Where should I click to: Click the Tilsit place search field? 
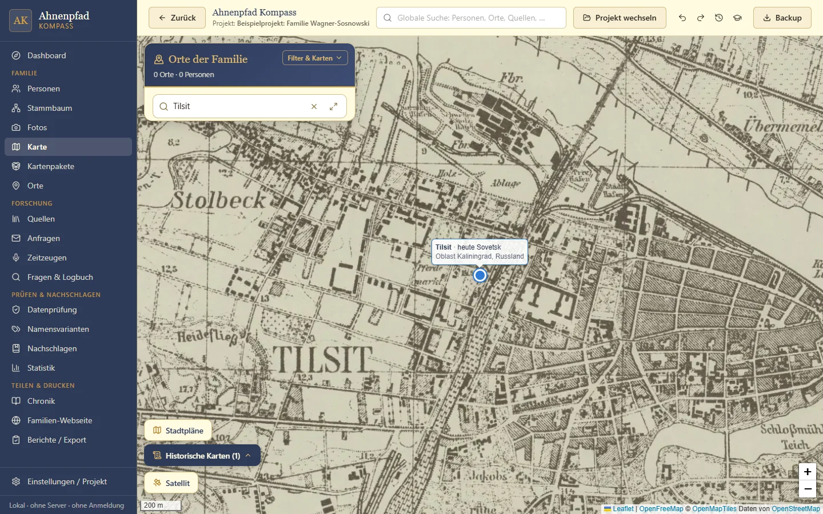coord(250,106)
